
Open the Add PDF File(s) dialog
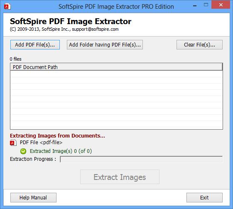pos(35,44)
